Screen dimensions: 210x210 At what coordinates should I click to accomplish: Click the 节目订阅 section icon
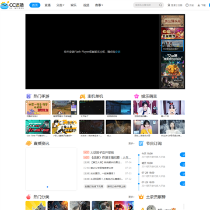pos(141,143)
